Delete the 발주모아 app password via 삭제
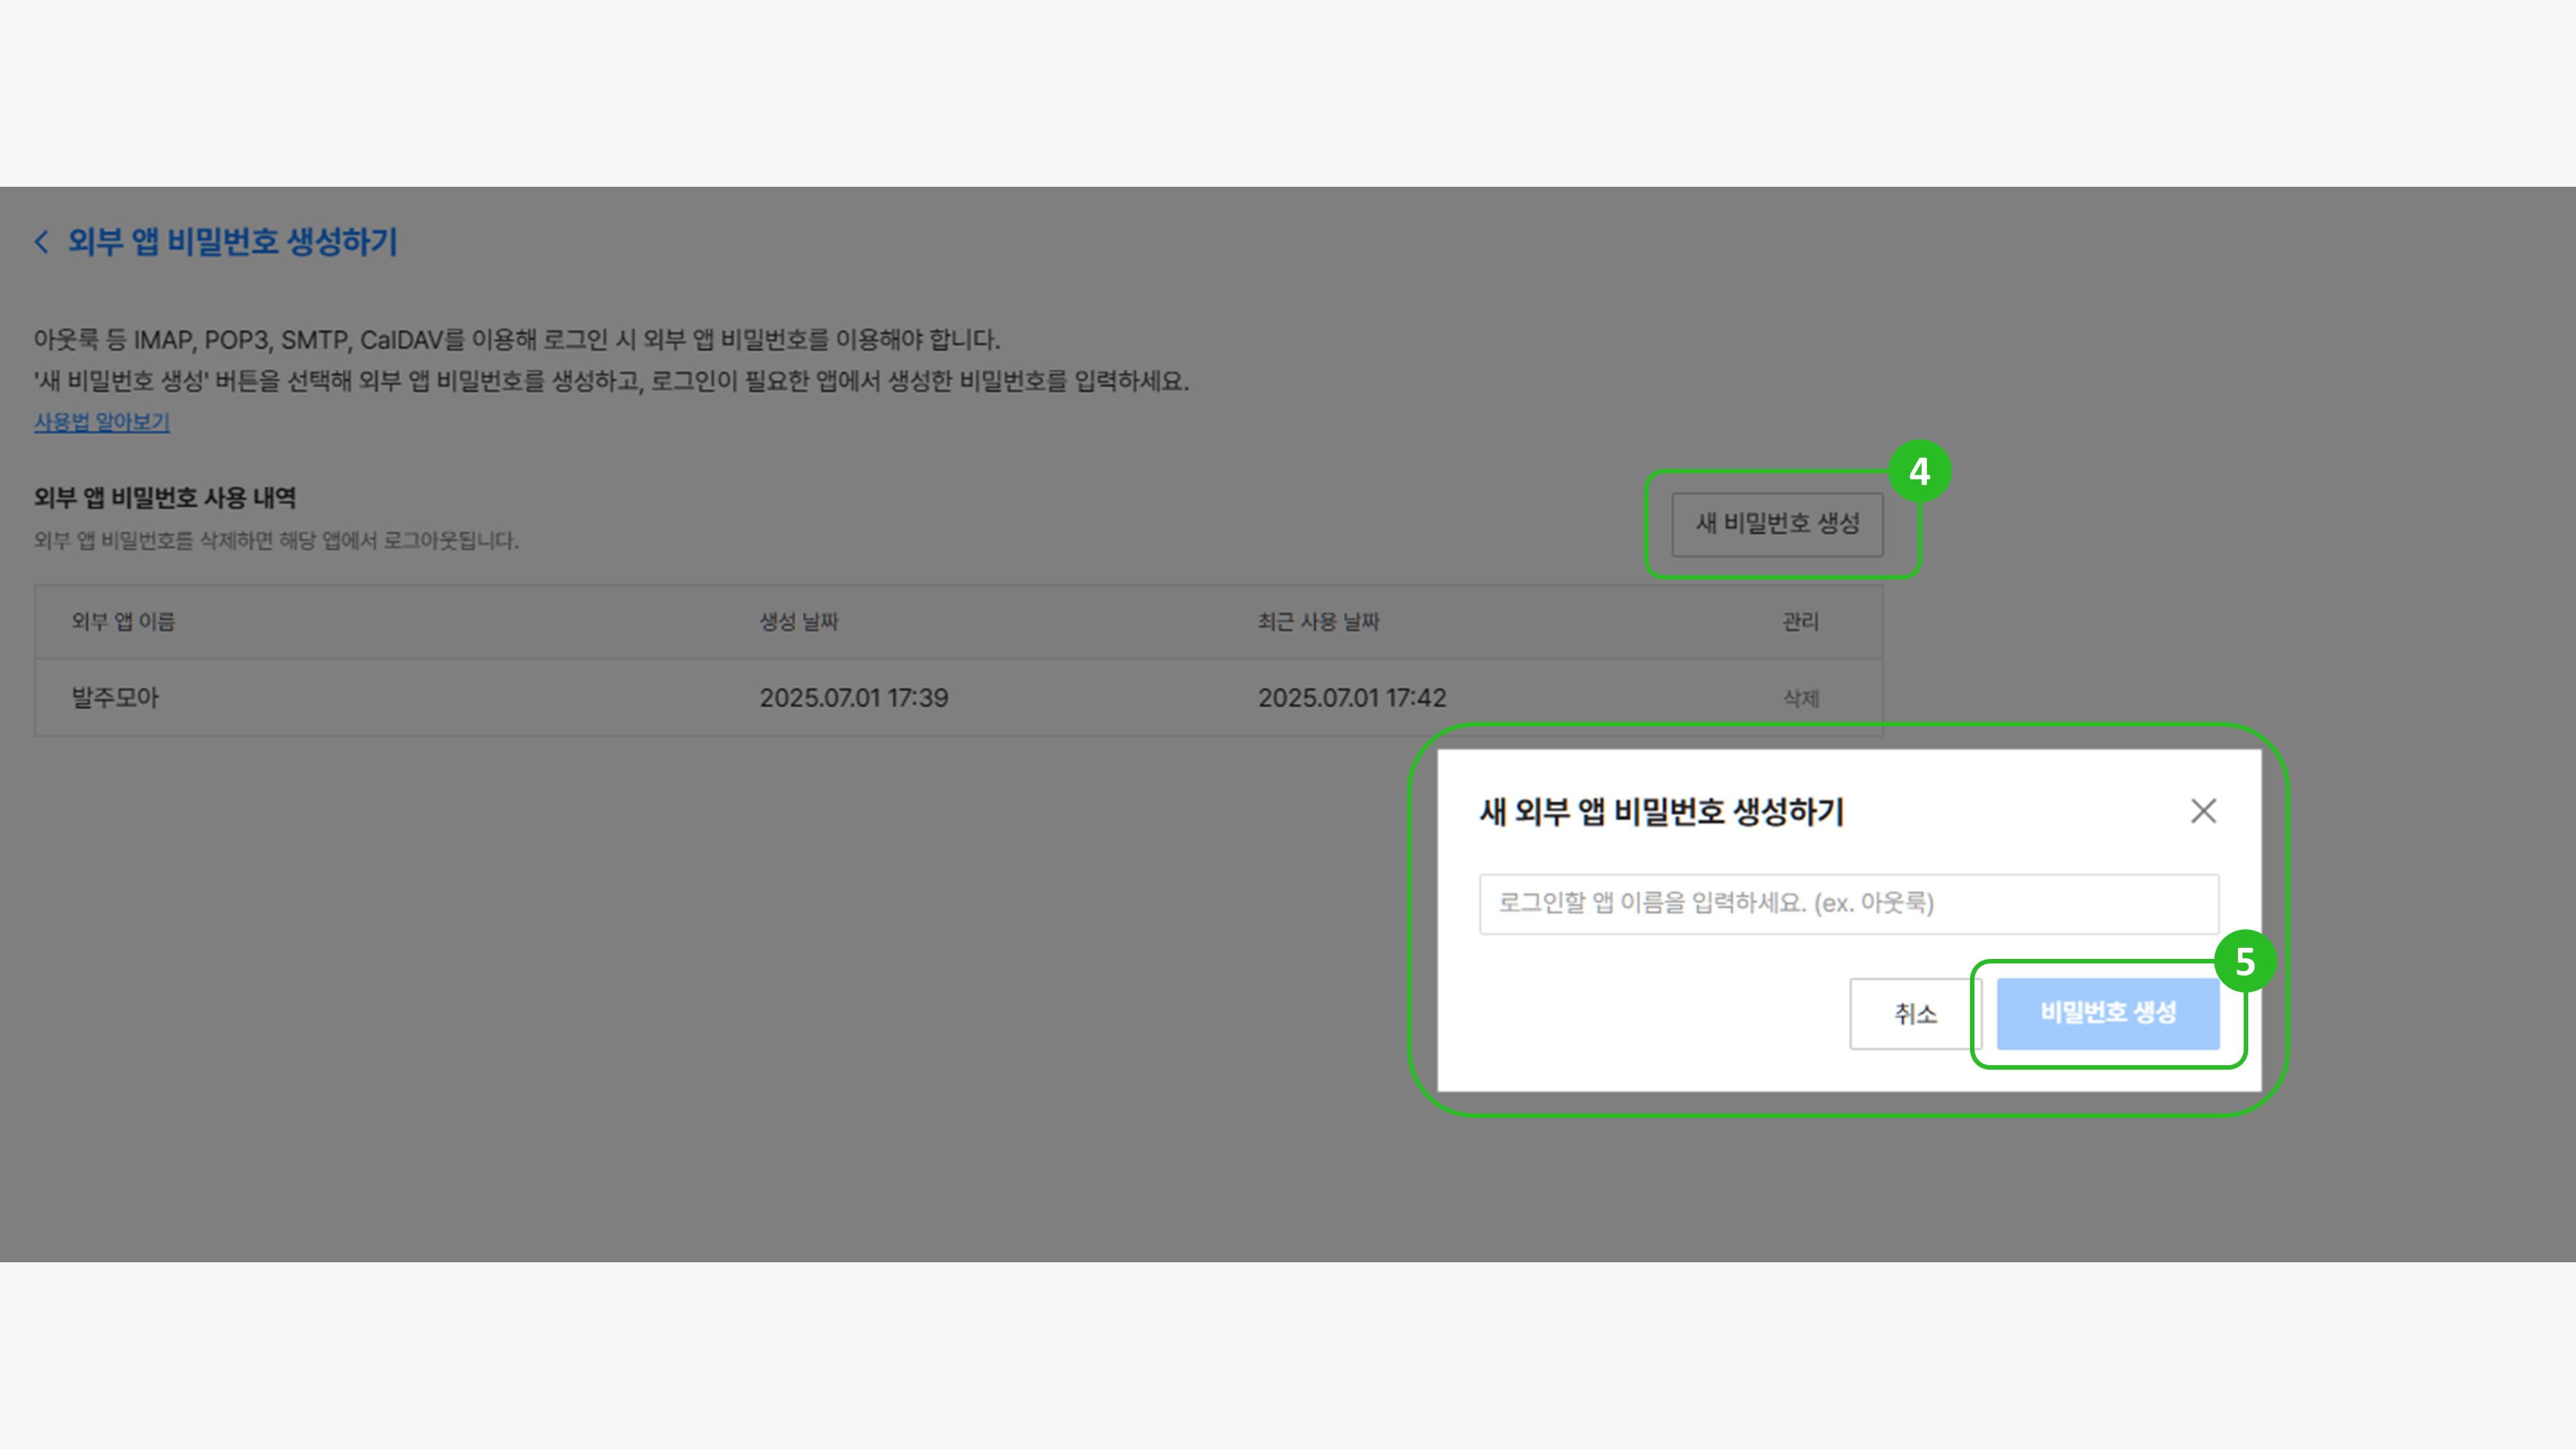The image size is (2576, 1449). [x=1800, y=698]
